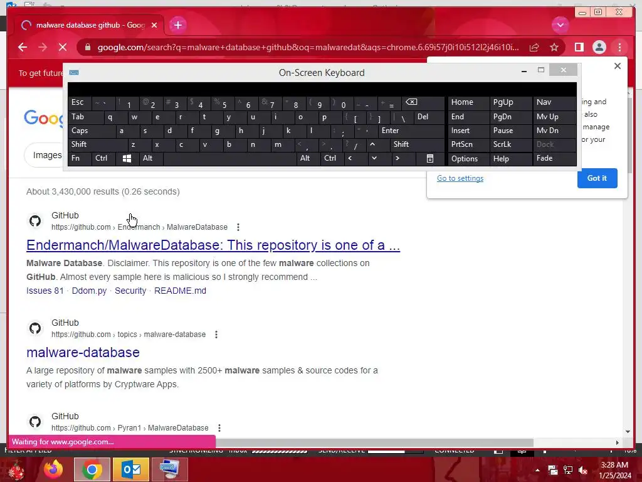Open the Chrome profile avatar
This screenshot has height=482, width=642.
[x=599, y=47]
